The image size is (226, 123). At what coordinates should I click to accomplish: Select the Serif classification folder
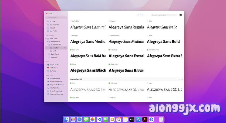click(x=54, y=51)
